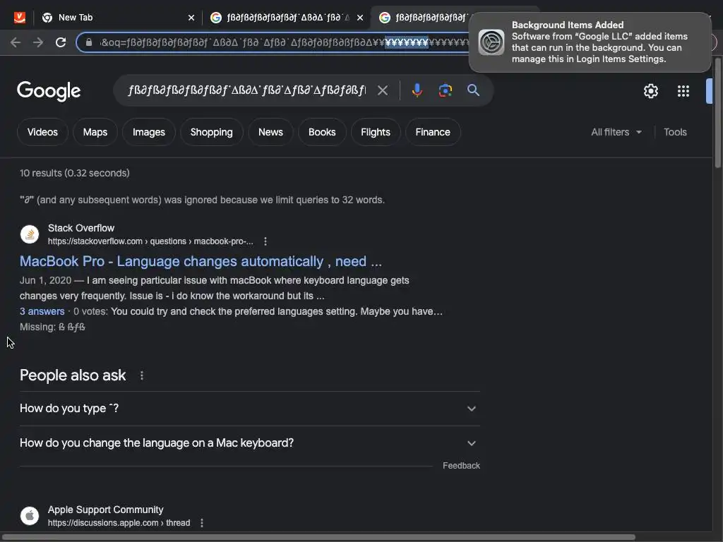Filter results by Videos

42,132
